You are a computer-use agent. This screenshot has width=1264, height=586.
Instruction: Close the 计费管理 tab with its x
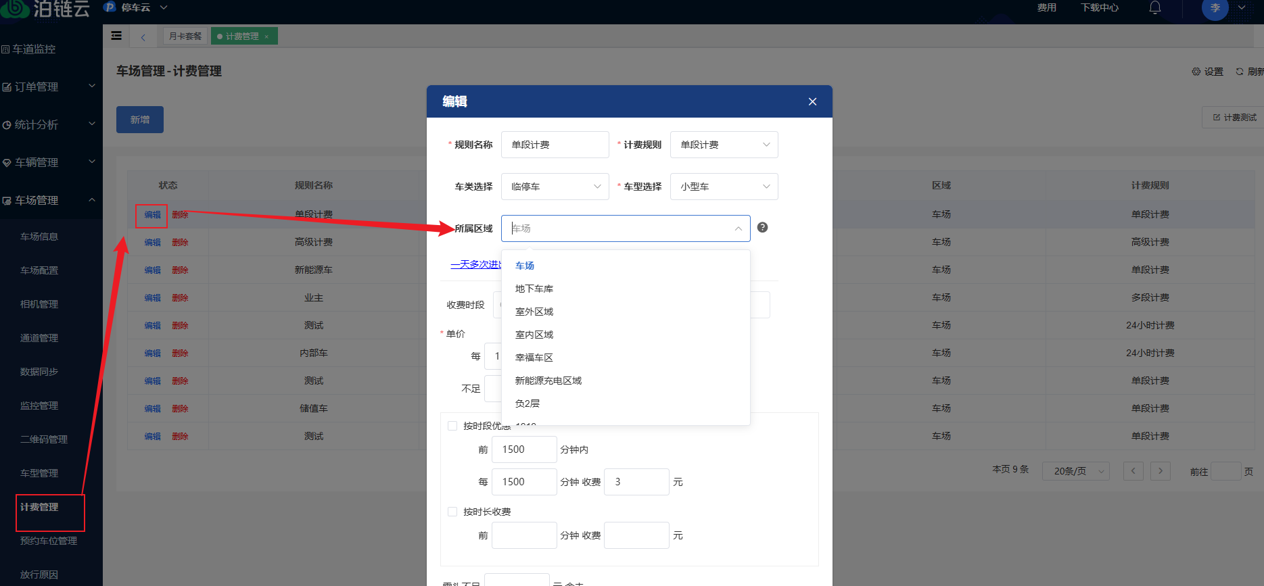[266, 36]
